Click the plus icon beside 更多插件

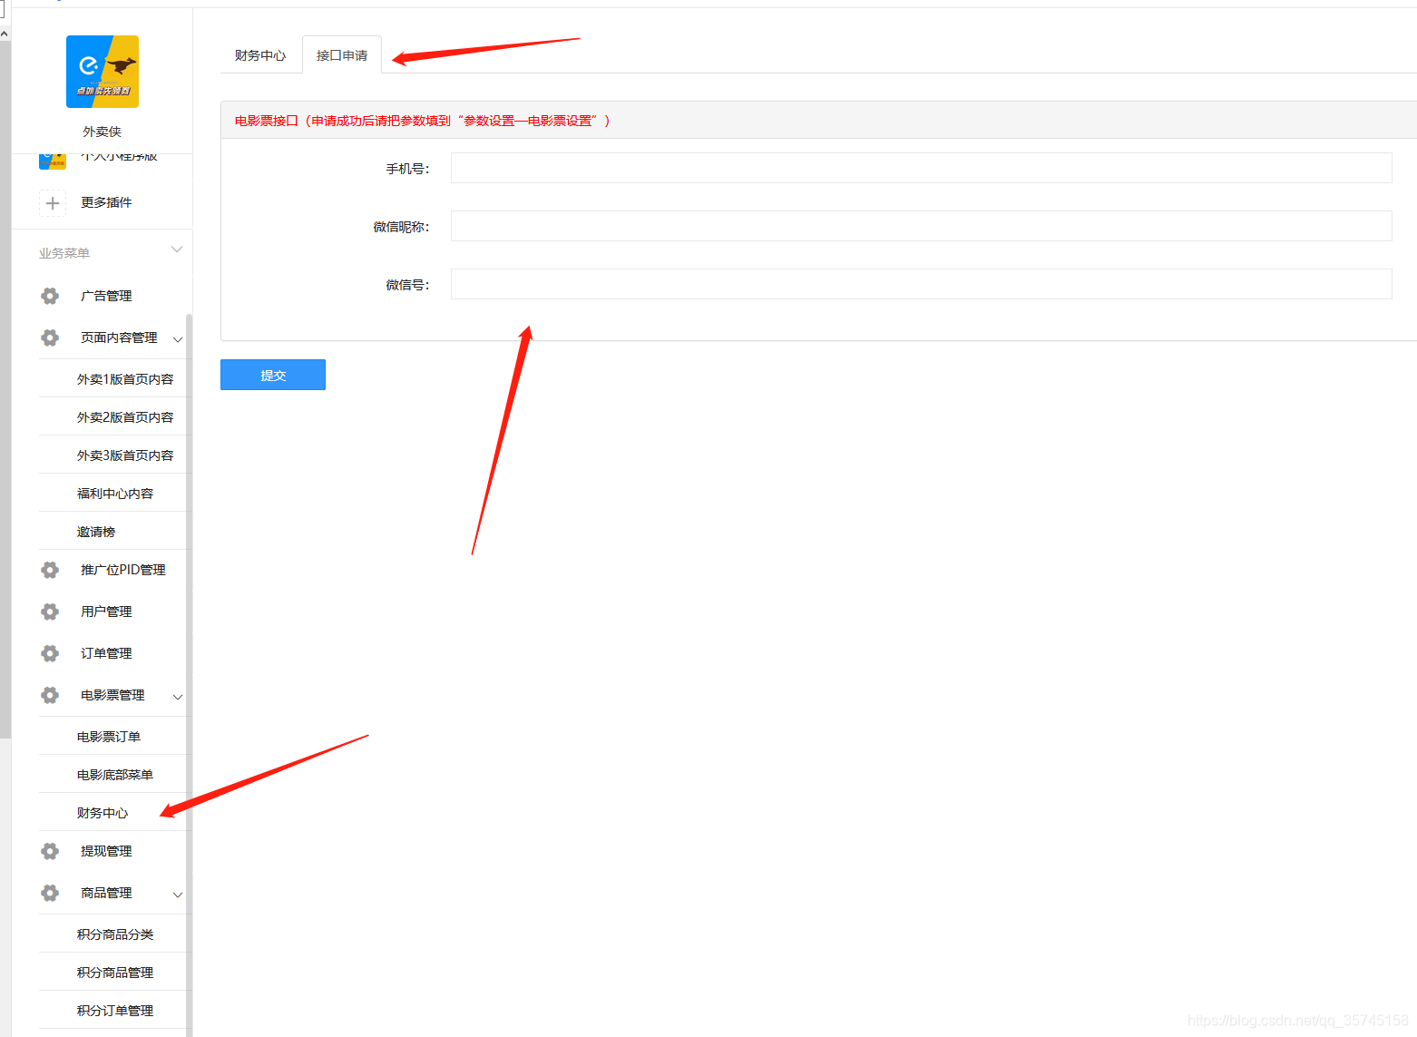click(x=53, y=203)
